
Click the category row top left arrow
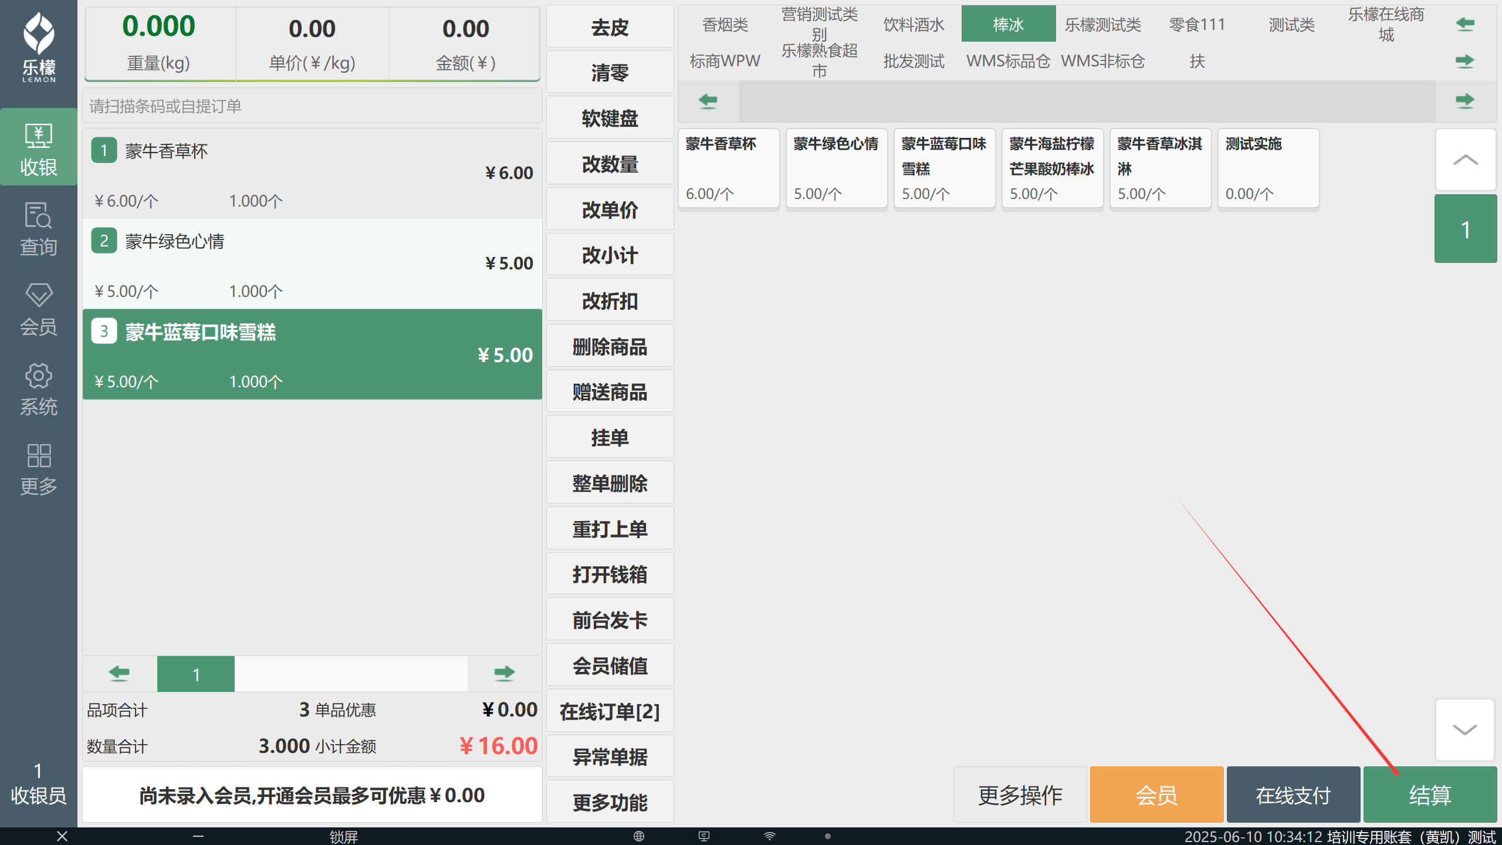point(1465,24)
